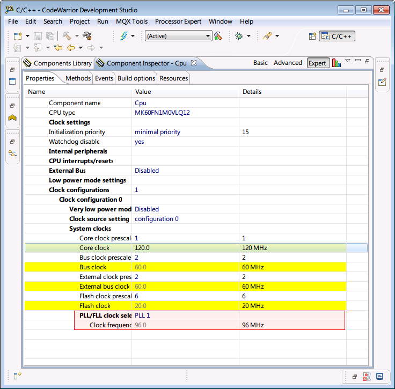Screen dimensions: 395x389
Task: Click the Details column header
Action: [292, 92]
